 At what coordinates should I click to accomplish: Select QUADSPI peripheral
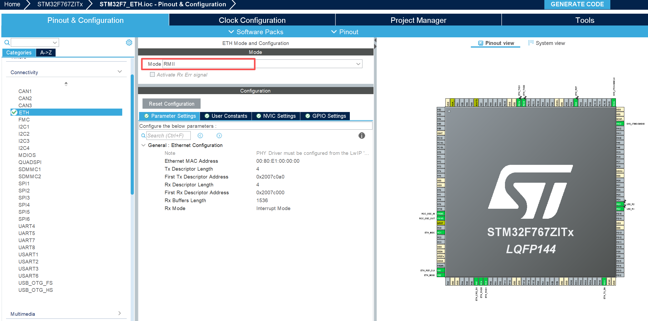coord(30,162)
